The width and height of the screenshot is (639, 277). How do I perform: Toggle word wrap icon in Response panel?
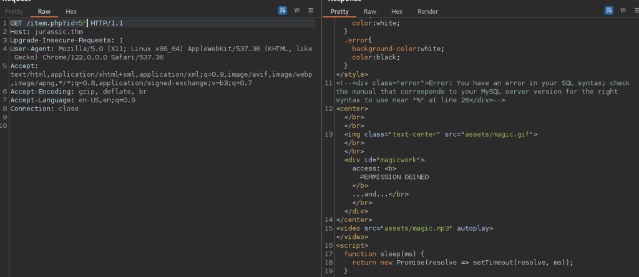[x=608, y=11]
